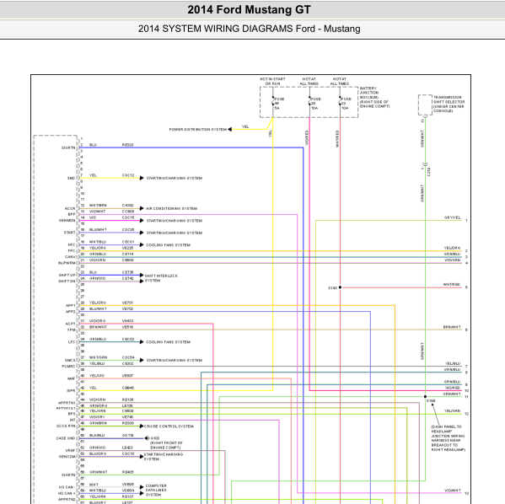Click the 5A fuse symbol in junction box
Screen dimensions: 505x504
[273, 102]
